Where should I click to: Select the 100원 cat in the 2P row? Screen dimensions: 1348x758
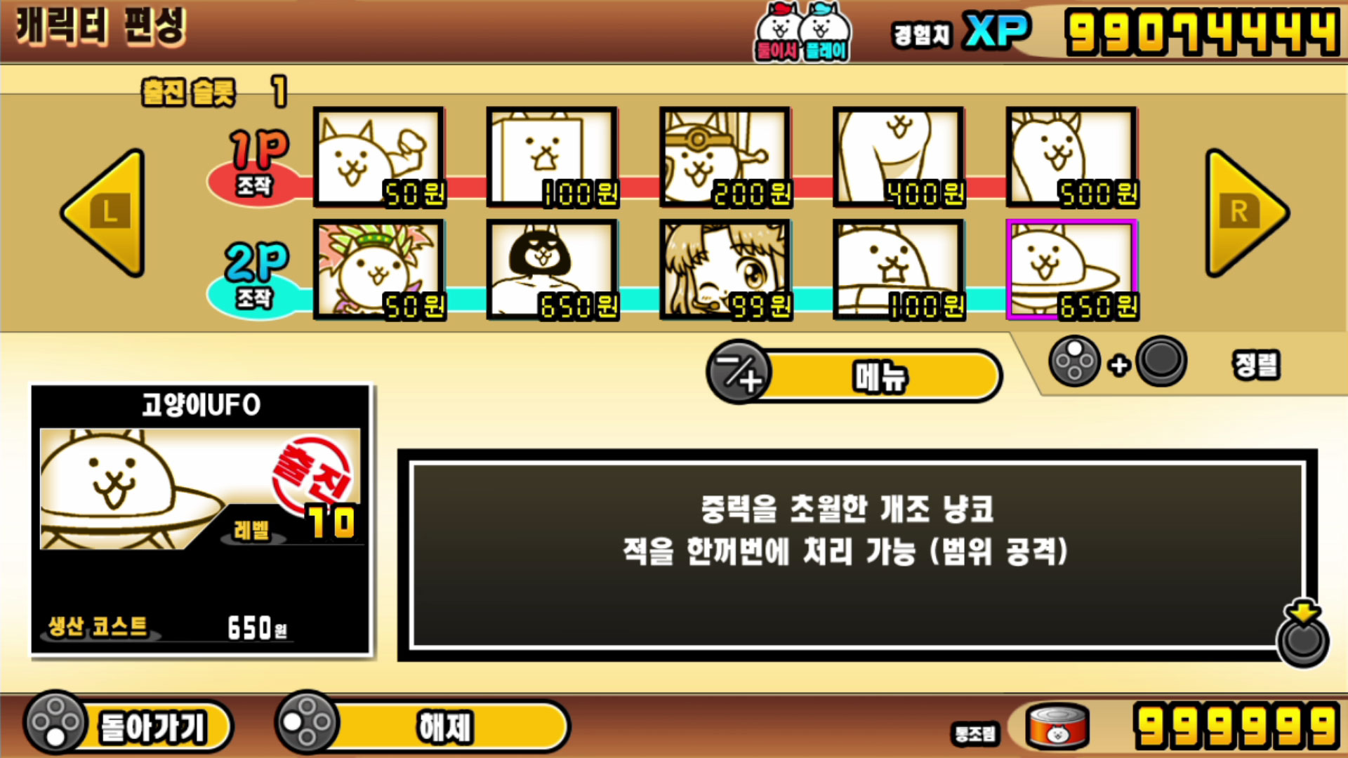[899, 270]
